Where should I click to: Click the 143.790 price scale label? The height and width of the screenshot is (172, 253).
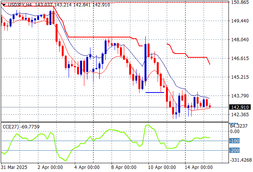(240, 96)
